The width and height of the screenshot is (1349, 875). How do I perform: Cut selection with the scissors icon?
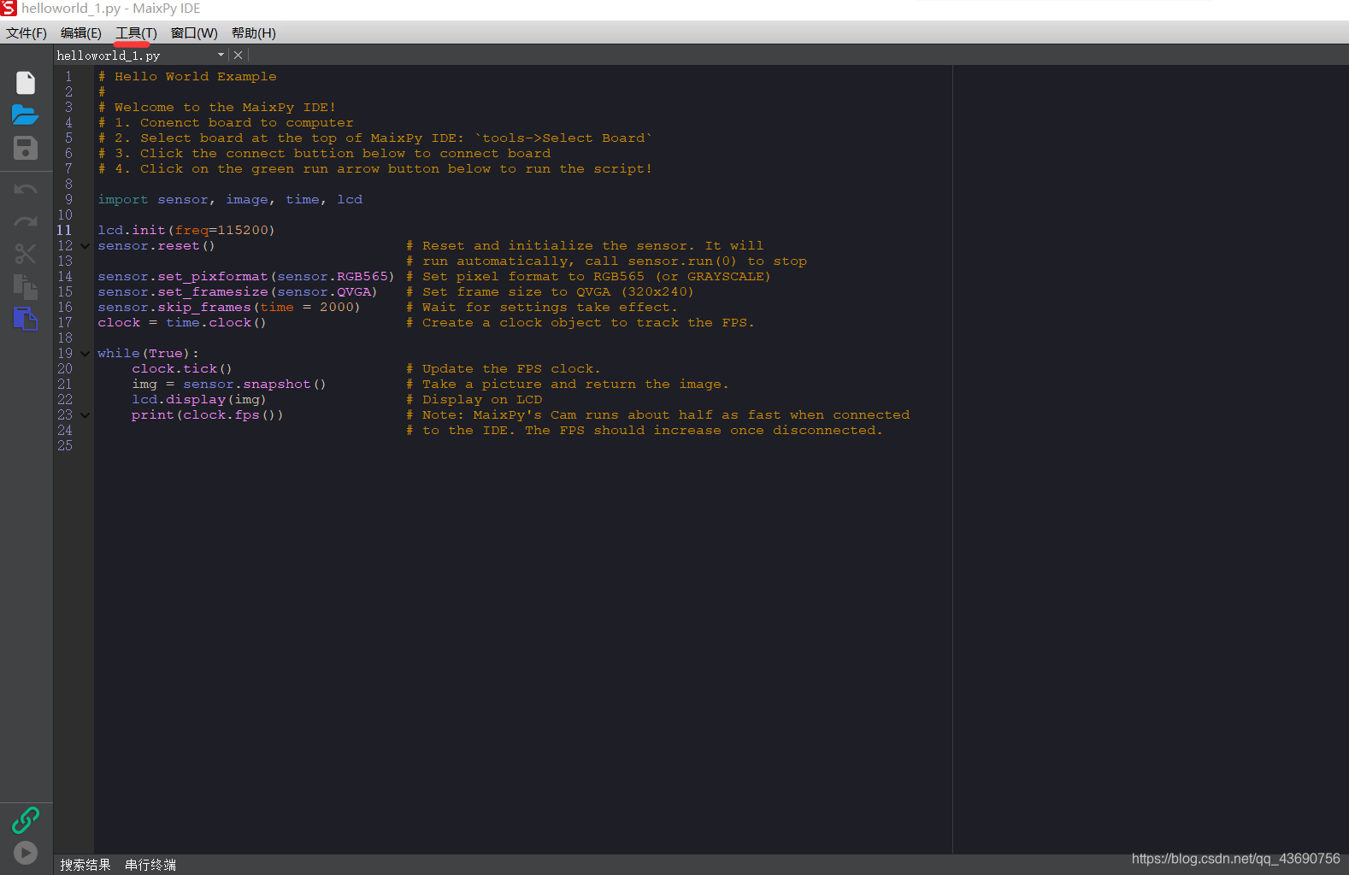click(x=26, y=254)
